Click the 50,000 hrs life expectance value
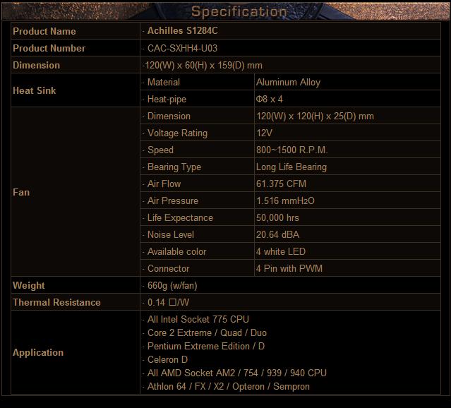451x408 pixels. tap(277, 217)
